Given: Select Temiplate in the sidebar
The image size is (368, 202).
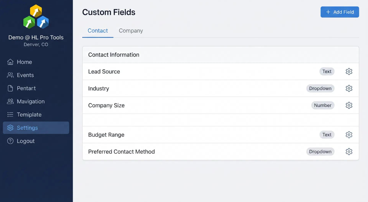Looking at the screenshot, I should pos(29,115).
